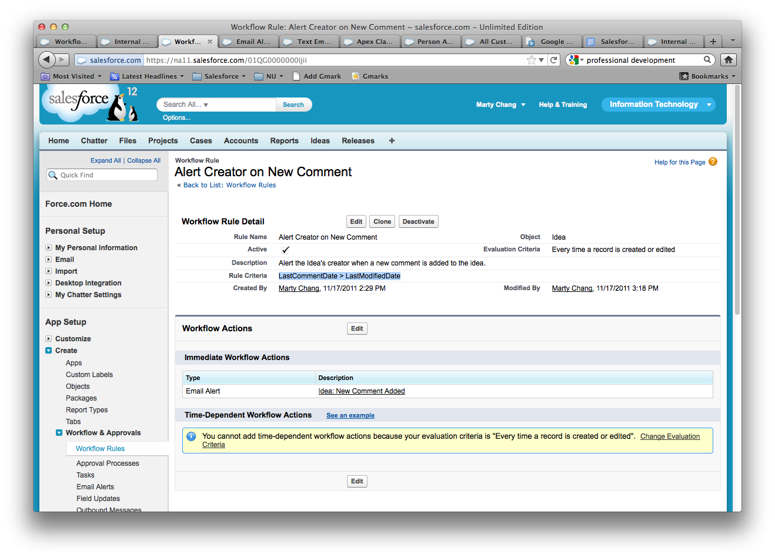This screenshot has width=775, height=558.
Task: Open the Files tab
Action: [128, 141]
